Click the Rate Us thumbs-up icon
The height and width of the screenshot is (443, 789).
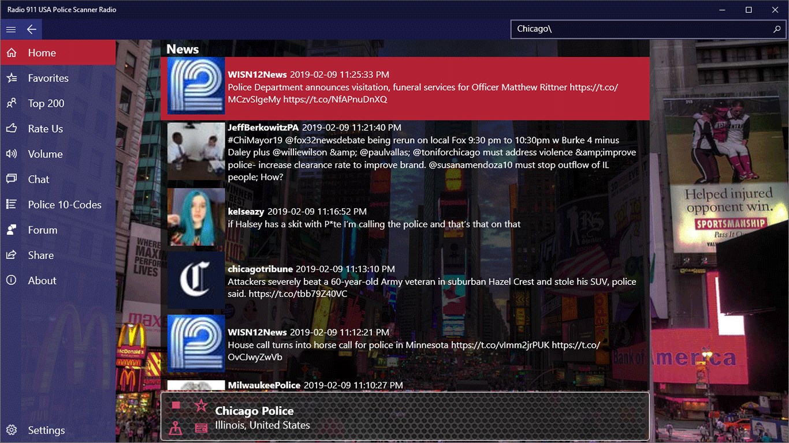point(11,129)
